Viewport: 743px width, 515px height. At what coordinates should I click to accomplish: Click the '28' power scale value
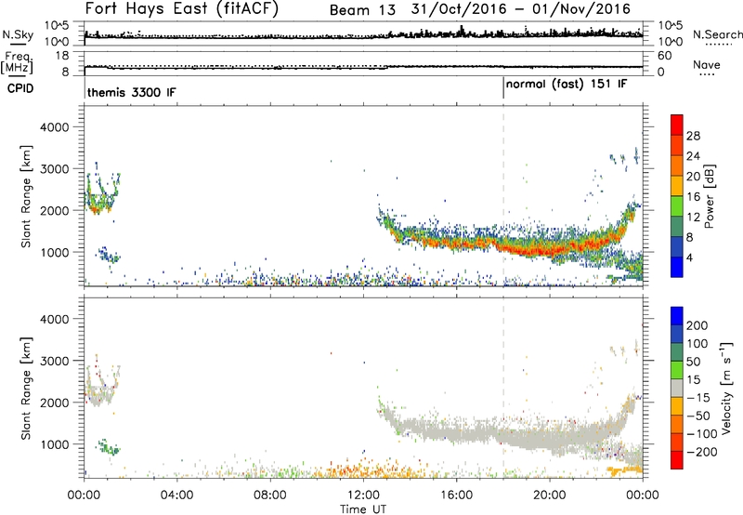click(x=693, y=136)
